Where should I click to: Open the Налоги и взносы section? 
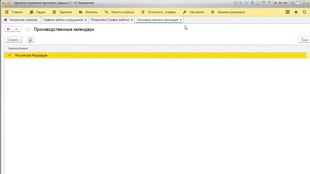(120, 12)
